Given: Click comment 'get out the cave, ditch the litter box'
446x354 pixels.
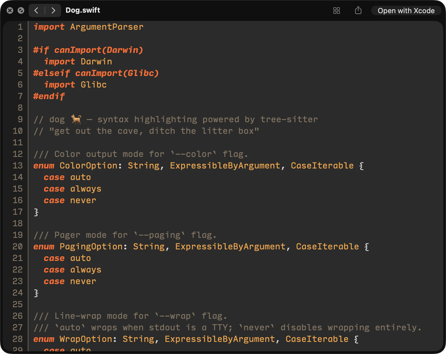Looking at the screenshot, I should click(146, 131).
